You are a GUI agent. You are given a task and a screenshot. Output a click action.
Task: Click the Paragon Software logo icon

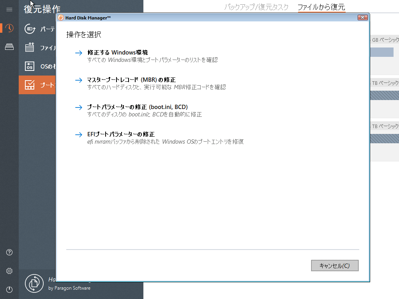point(34,283)
